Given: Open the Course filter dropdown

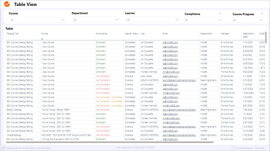Looking at the screenshot, I should click(x=37, y=20).
